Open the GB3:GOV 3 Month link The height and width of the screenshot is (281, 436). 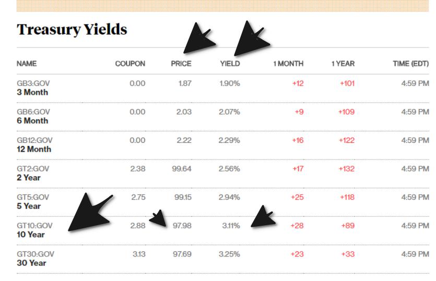32,88
